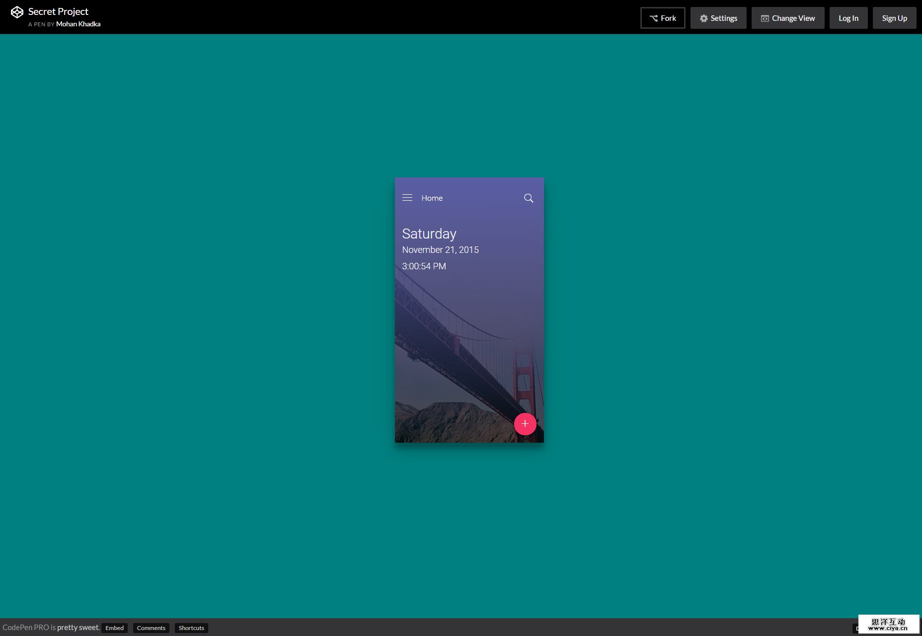This screenshot has height=636, width=922.
Task: Open the pretty sweet CodePen PRO link
Action: click(x=78, y=627)
